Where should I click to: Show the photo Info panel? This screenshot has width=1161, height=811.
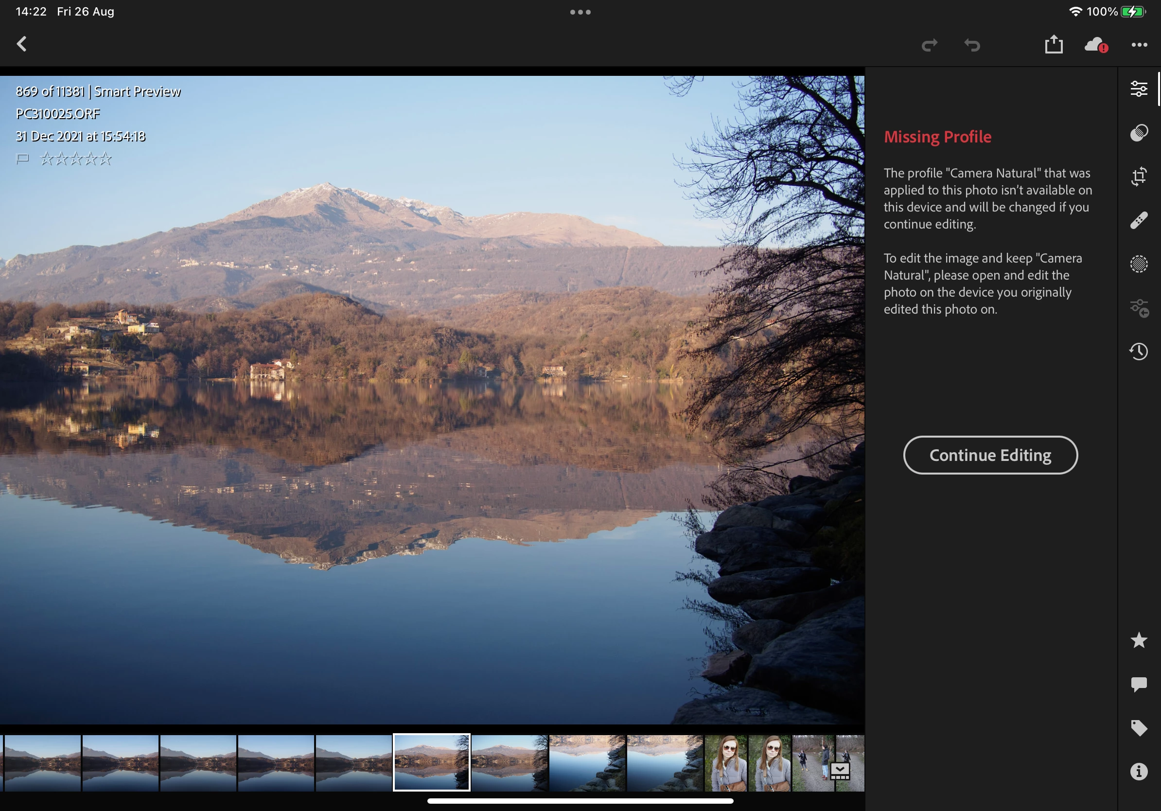[x=1138, y=772]
